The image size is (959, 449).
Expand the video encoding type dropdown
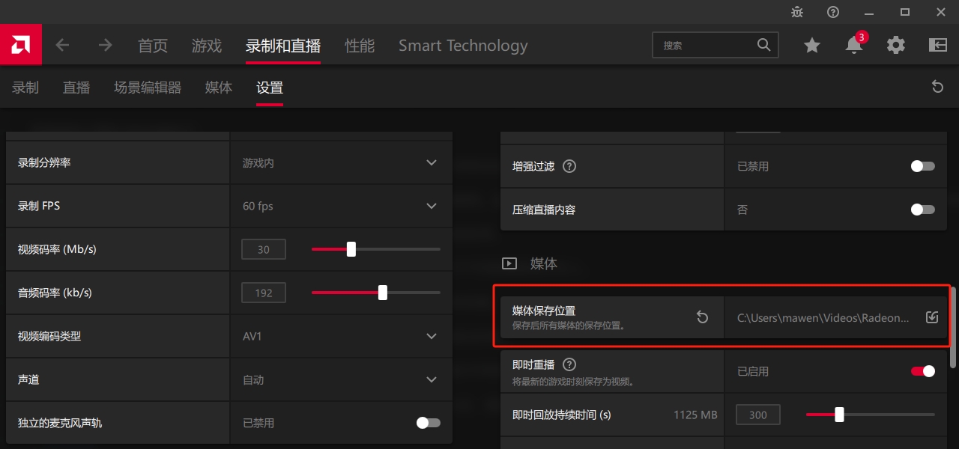click(432, 336)
